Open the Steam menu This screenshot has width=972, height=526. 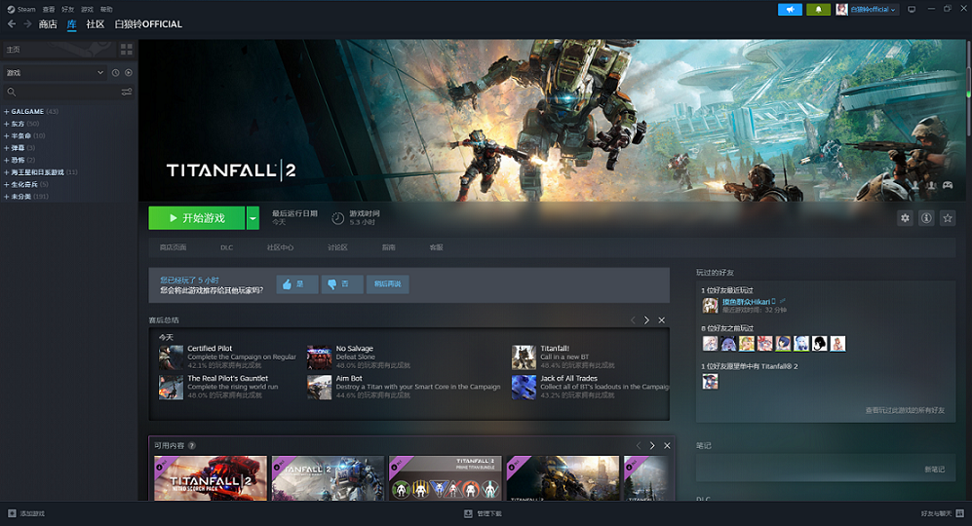[21, 10]
